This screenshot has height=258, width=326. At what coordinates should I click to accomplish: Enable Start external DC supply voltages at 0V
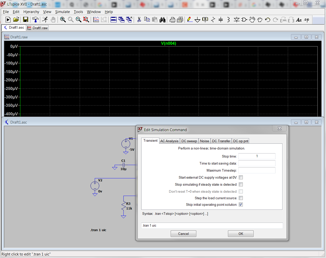(241, 177)
